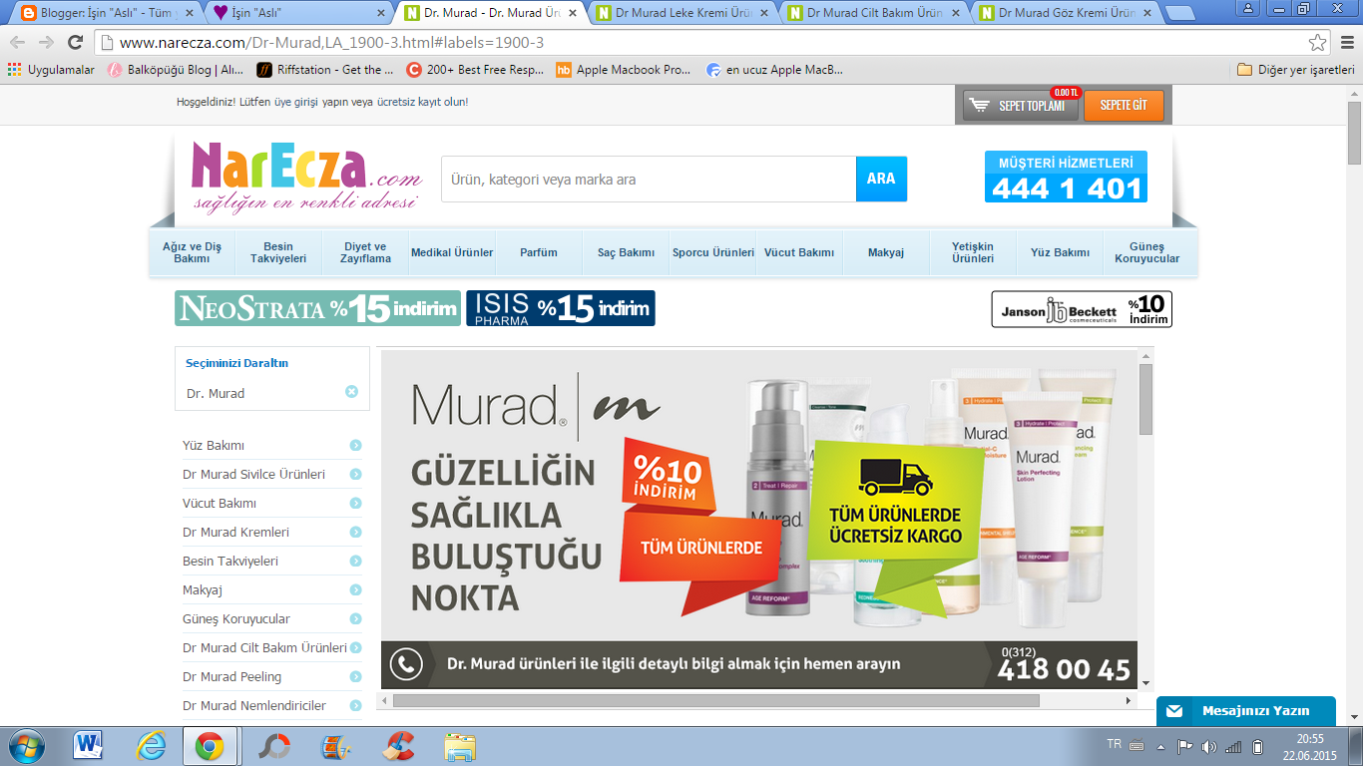
Task: Reload the page with refresh icon
Action: point(75,43)
